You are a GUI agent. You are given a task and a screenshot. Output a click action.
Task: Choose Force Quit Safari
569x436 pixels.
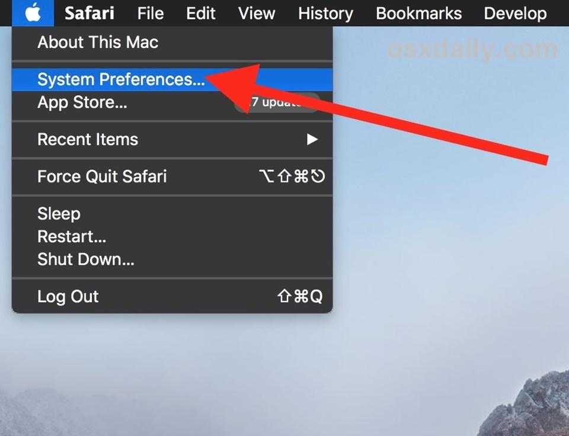pyautogui.click(x=102, y=177)
